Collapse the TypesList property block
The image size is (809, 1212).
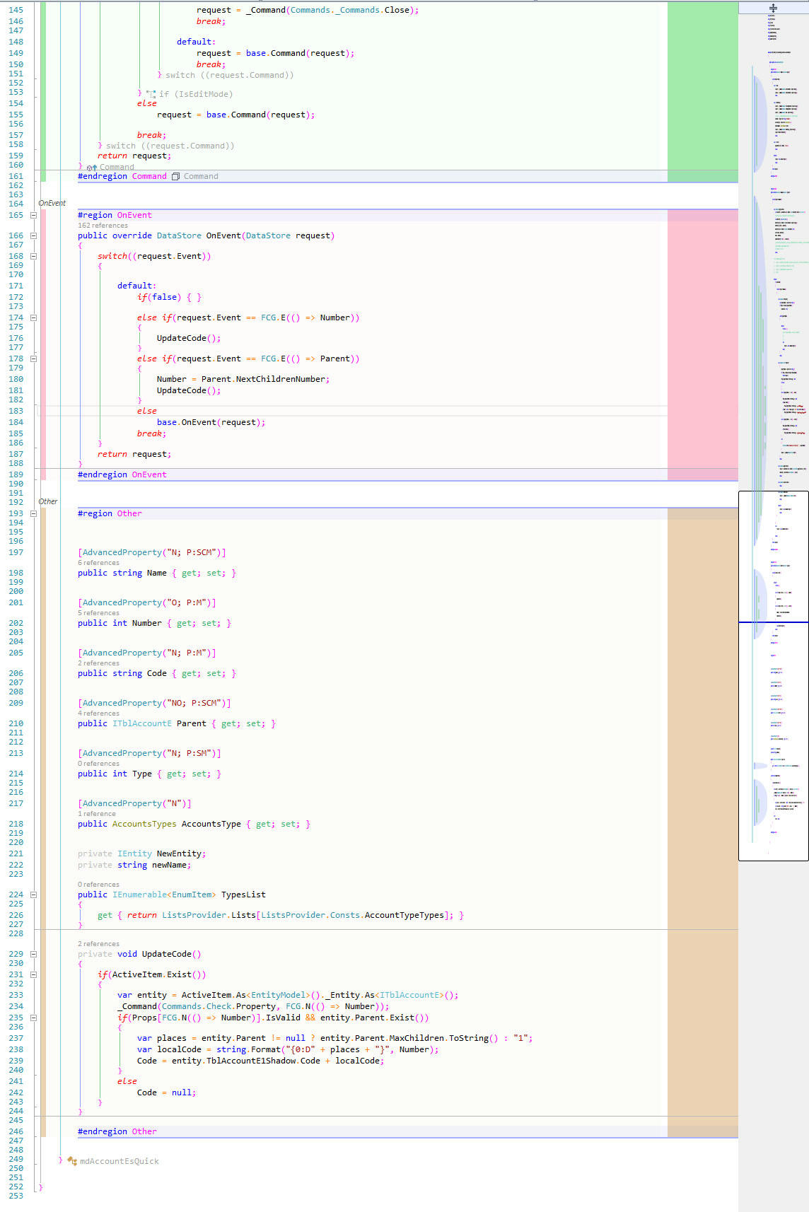(33, 895)
